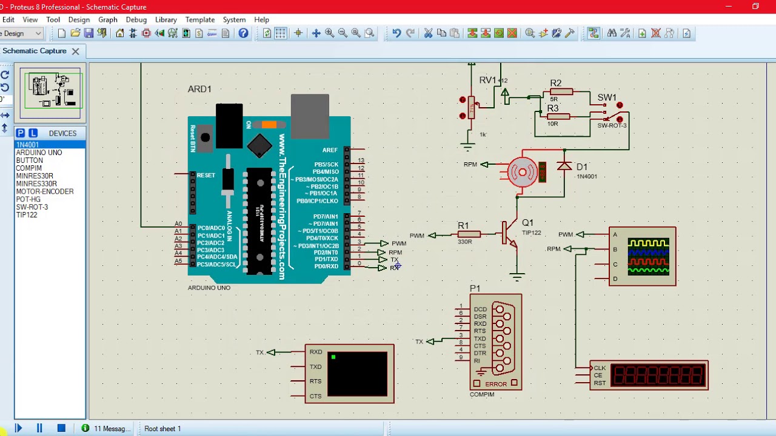The width and height of the screenshot is (776, 436).
Task: Undo the last change
Action: tap(396, 33)
